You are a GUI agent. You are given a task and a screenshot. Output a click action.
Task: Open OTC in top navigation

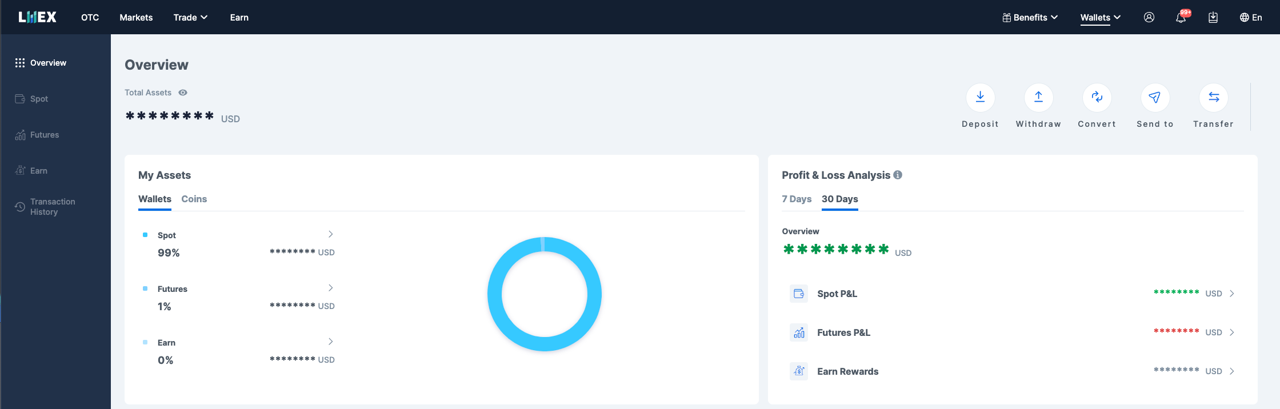tap(90, 17)
